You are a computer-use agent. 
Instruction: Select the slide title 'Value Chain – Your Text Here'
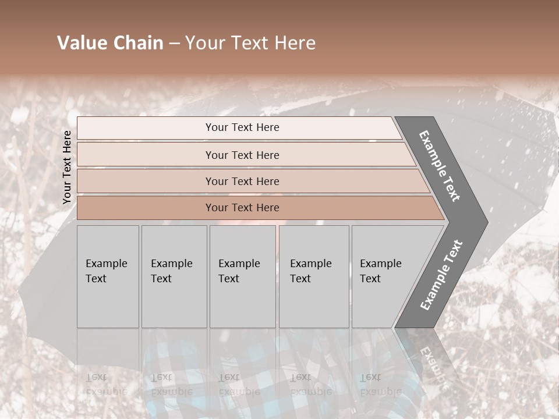(186, 43)
